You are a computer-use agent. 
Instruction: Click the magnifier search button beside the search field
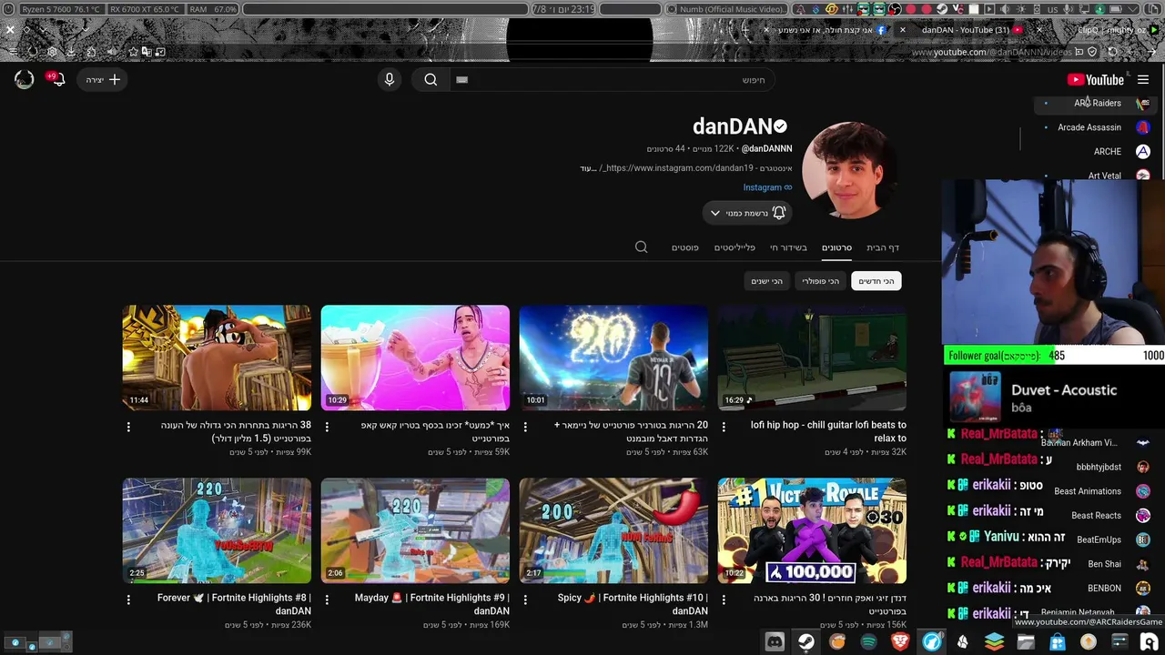pos(431,80)
